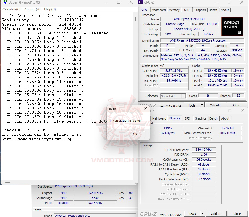Screen dimensions: 249x217
Task: Click the Technology 4 nm value
Action: click(168, 34)
